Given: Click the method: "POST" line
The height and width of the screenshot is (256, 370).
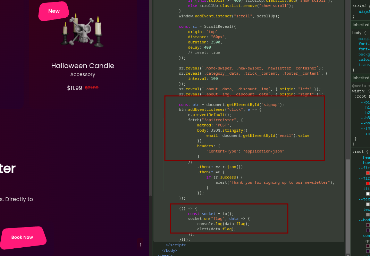Looking at the screenshot, I should point(214,125).
